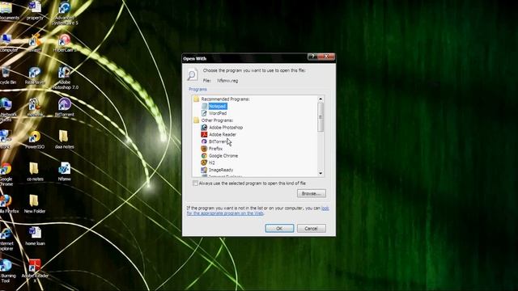Select the Internet Explorer desktop shortcut
The height and width of the screenshot is (291, 518).
point(6,239)
